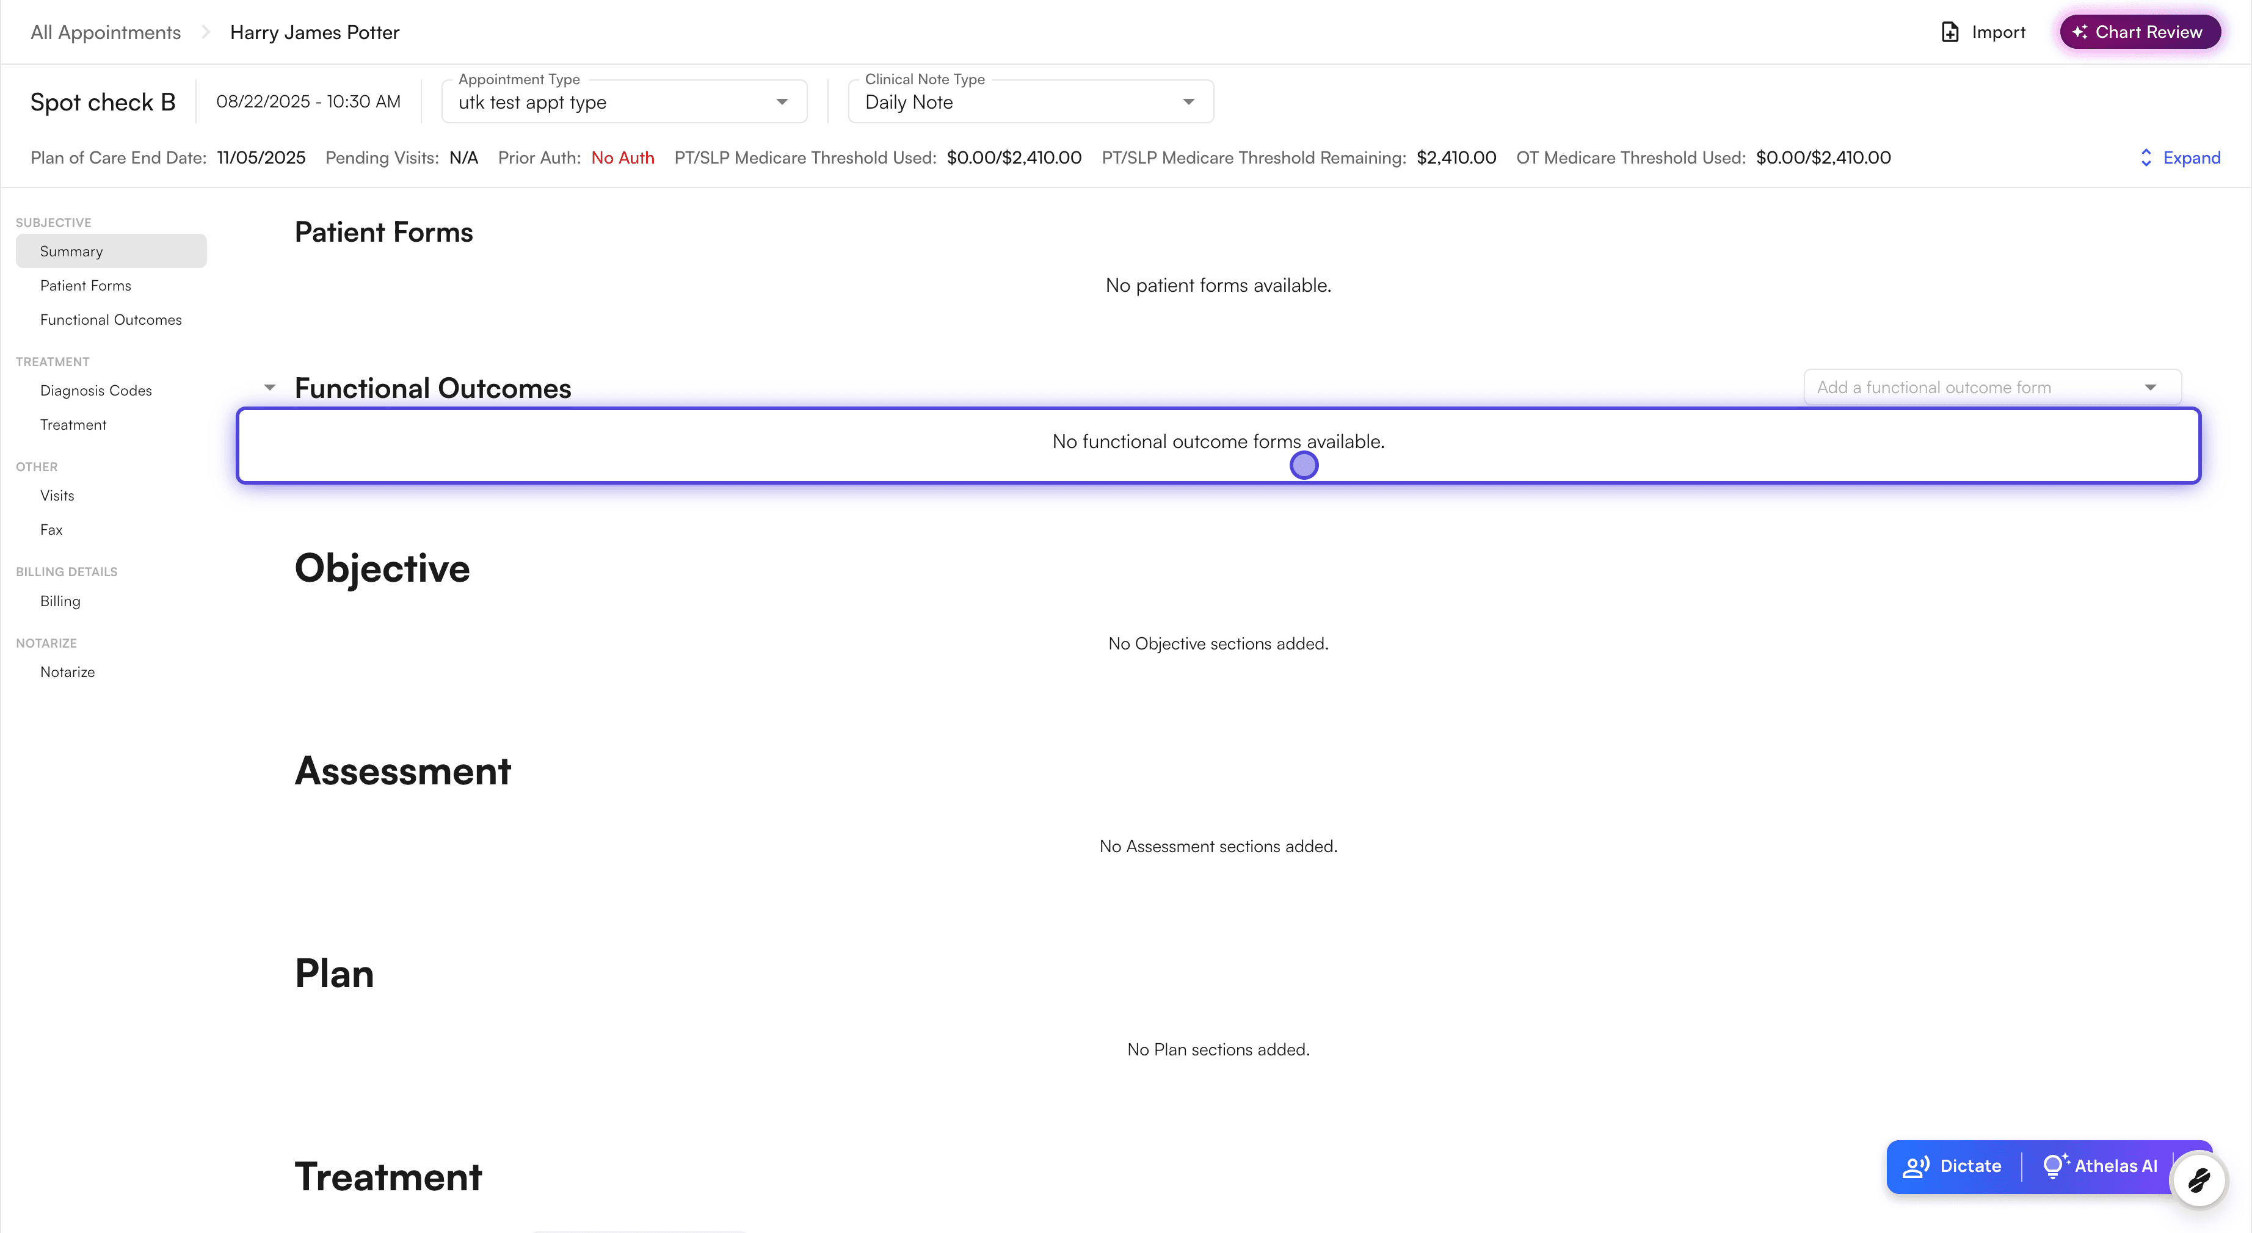
Task: Open the Appointment Type dropdown
Action: (623, 102)
